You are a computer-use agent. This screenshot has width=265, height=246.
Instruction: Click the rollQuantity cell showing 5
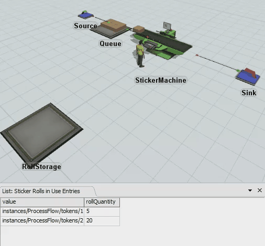pos(102,211)
